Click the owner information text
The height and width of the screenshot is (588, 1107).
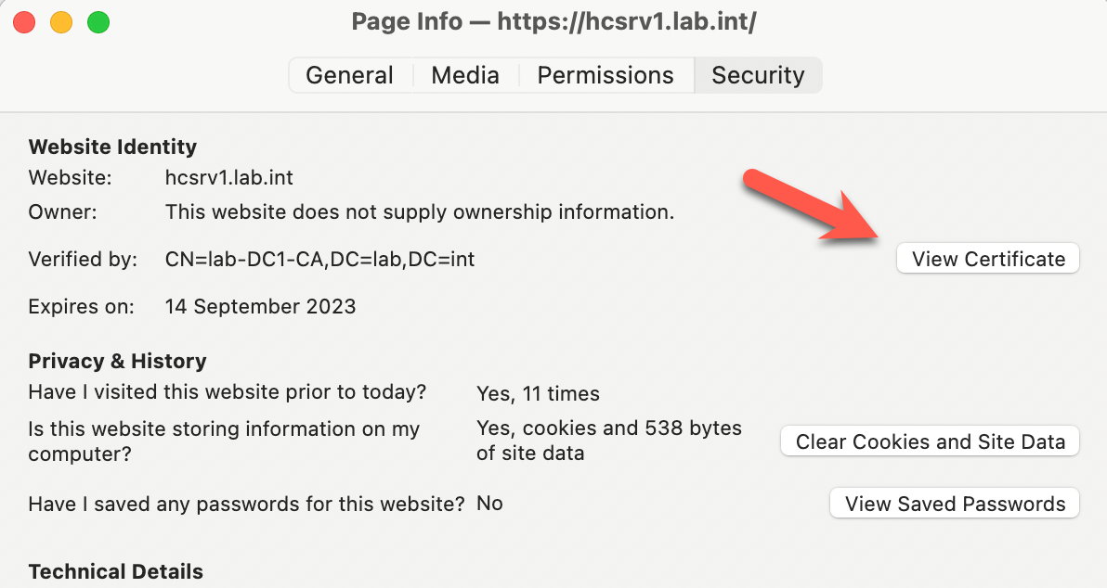[x=419, y=212]
